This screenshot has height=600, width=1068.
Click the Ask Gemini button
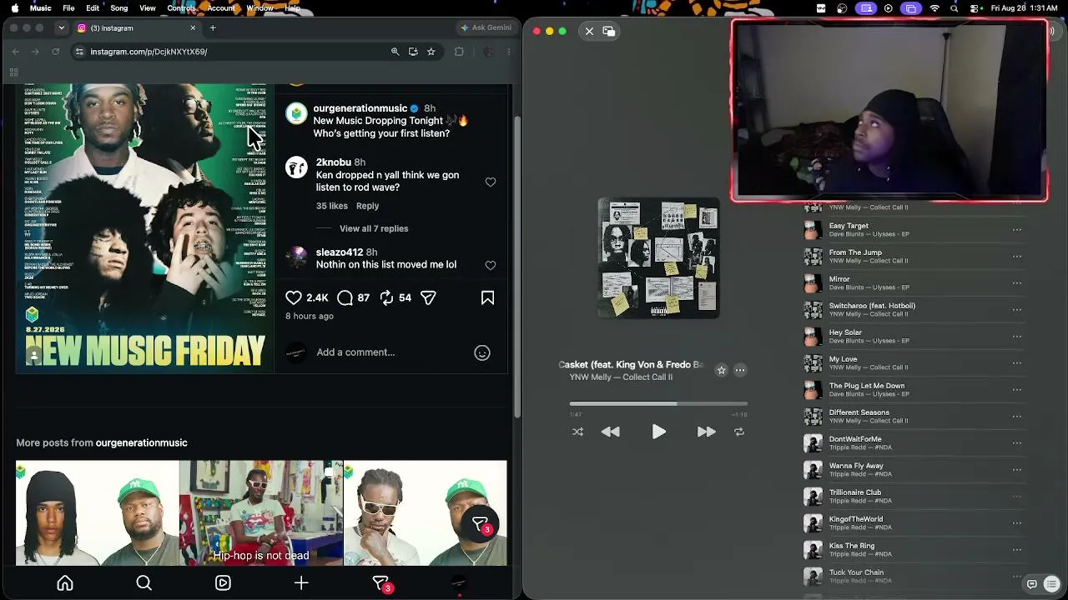click(486, 27)
